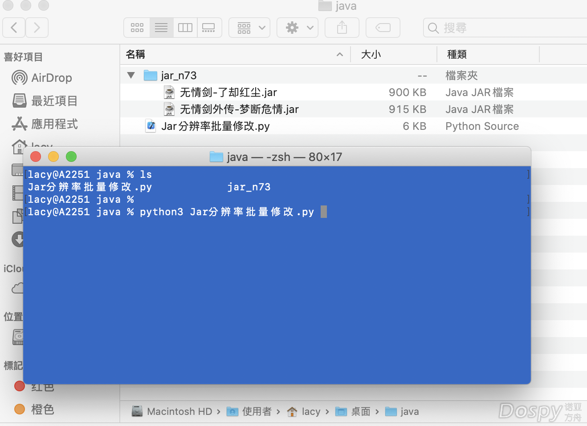Go forward with the Finder forward arrow
The image size is (587, 426).
pos(37,28)
